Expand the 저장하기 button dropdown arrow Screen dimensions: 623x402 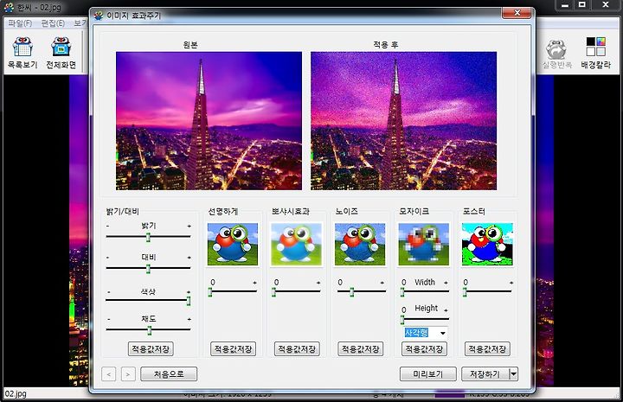(x=514, y=373)
